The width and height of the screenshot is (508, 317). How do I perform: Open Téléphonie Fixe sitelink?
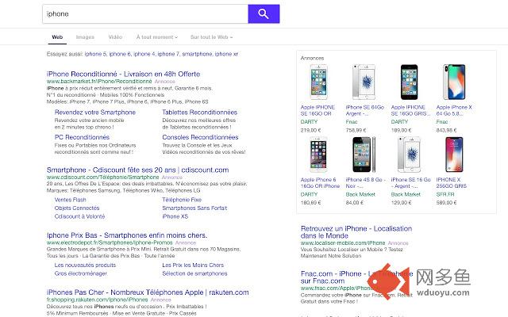point(182,200)
